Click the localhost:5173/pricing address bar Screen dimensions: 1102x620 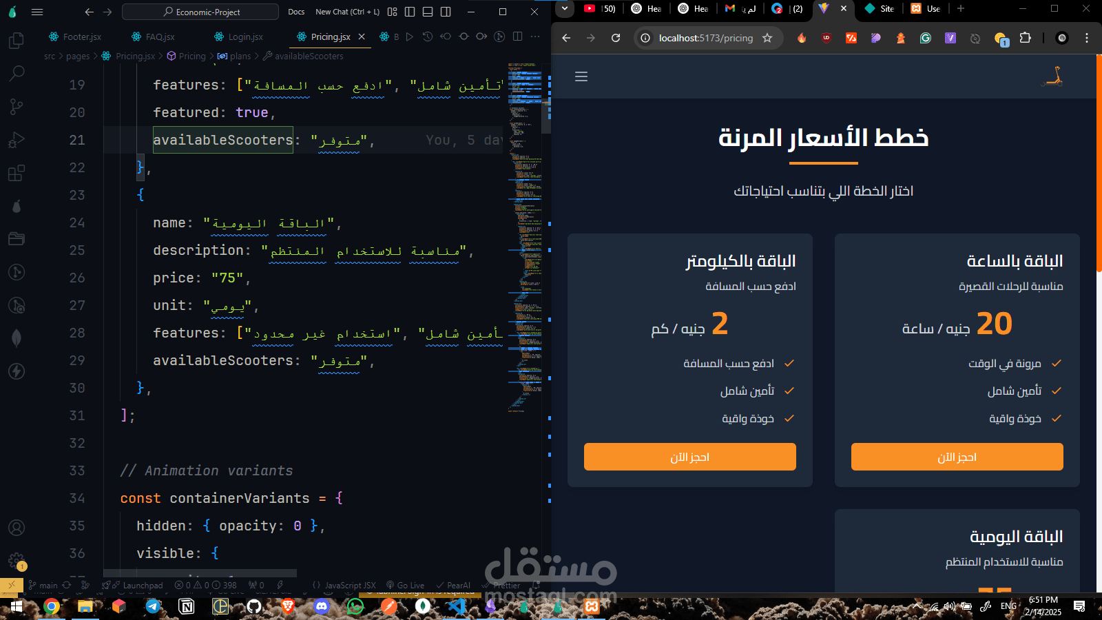point(706,38)
